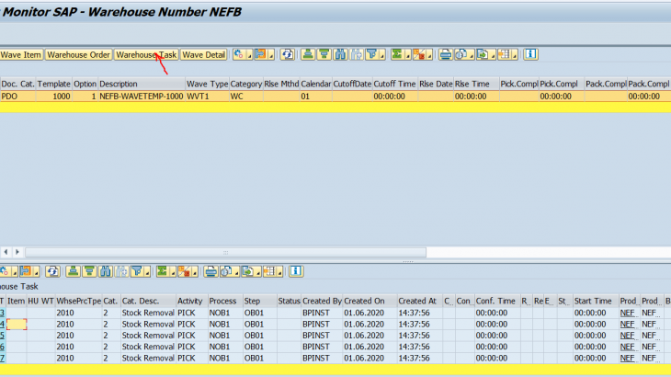Click the Export icon in lower toolbar
Viewport: 671px width, 377px height.
(x=248, y=271)
